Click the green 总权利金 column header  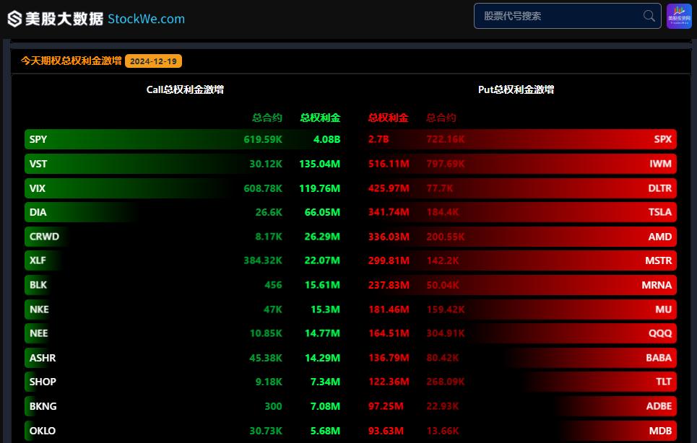tap(320, 118)
